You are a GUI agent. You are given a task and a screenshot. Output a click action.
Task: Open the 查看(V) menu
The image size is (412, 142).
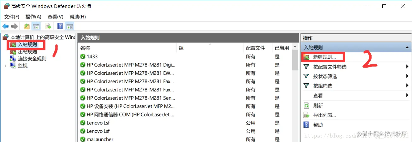click(56, 17)
